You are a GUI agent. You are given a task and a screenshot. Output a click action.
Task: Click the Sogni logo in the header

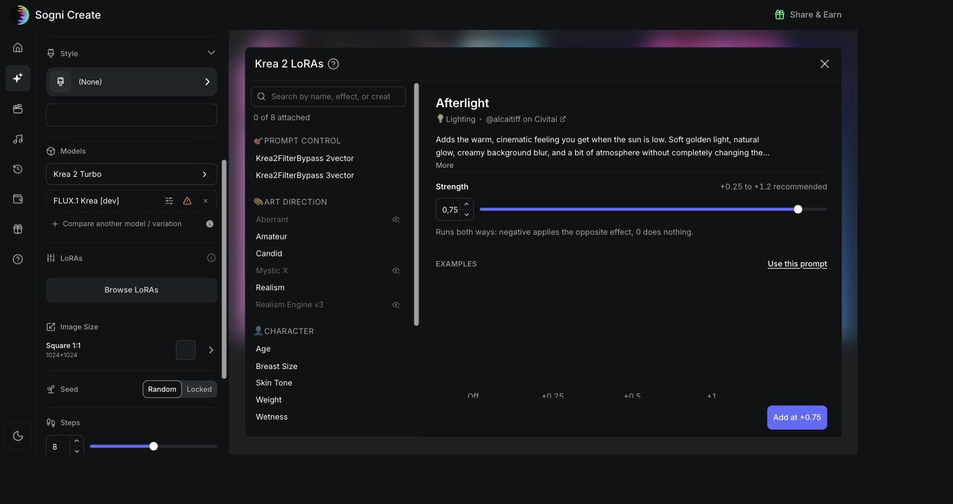point(20,15)
